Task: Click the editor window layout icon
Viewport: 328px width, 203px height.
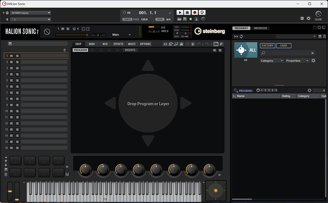Action: 216,44
